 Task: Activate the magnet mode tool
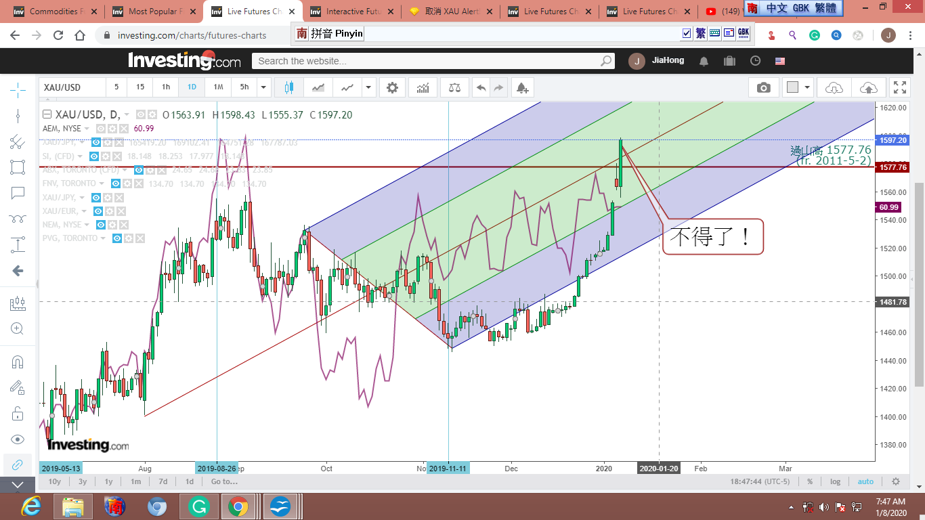(x=18, y=362)
